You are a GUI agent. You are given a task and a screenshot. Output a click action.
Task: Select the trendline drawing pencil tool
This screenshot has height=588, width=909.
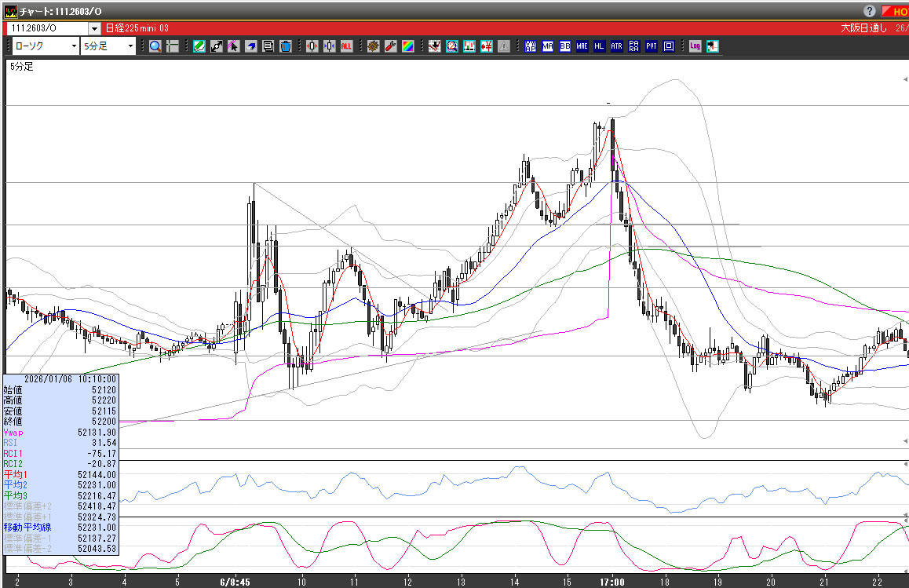tap(199, 46)
